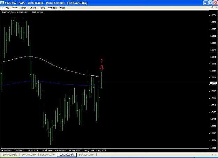Click the MetaTrader app icon in title bar

click(x=2, y=3)
